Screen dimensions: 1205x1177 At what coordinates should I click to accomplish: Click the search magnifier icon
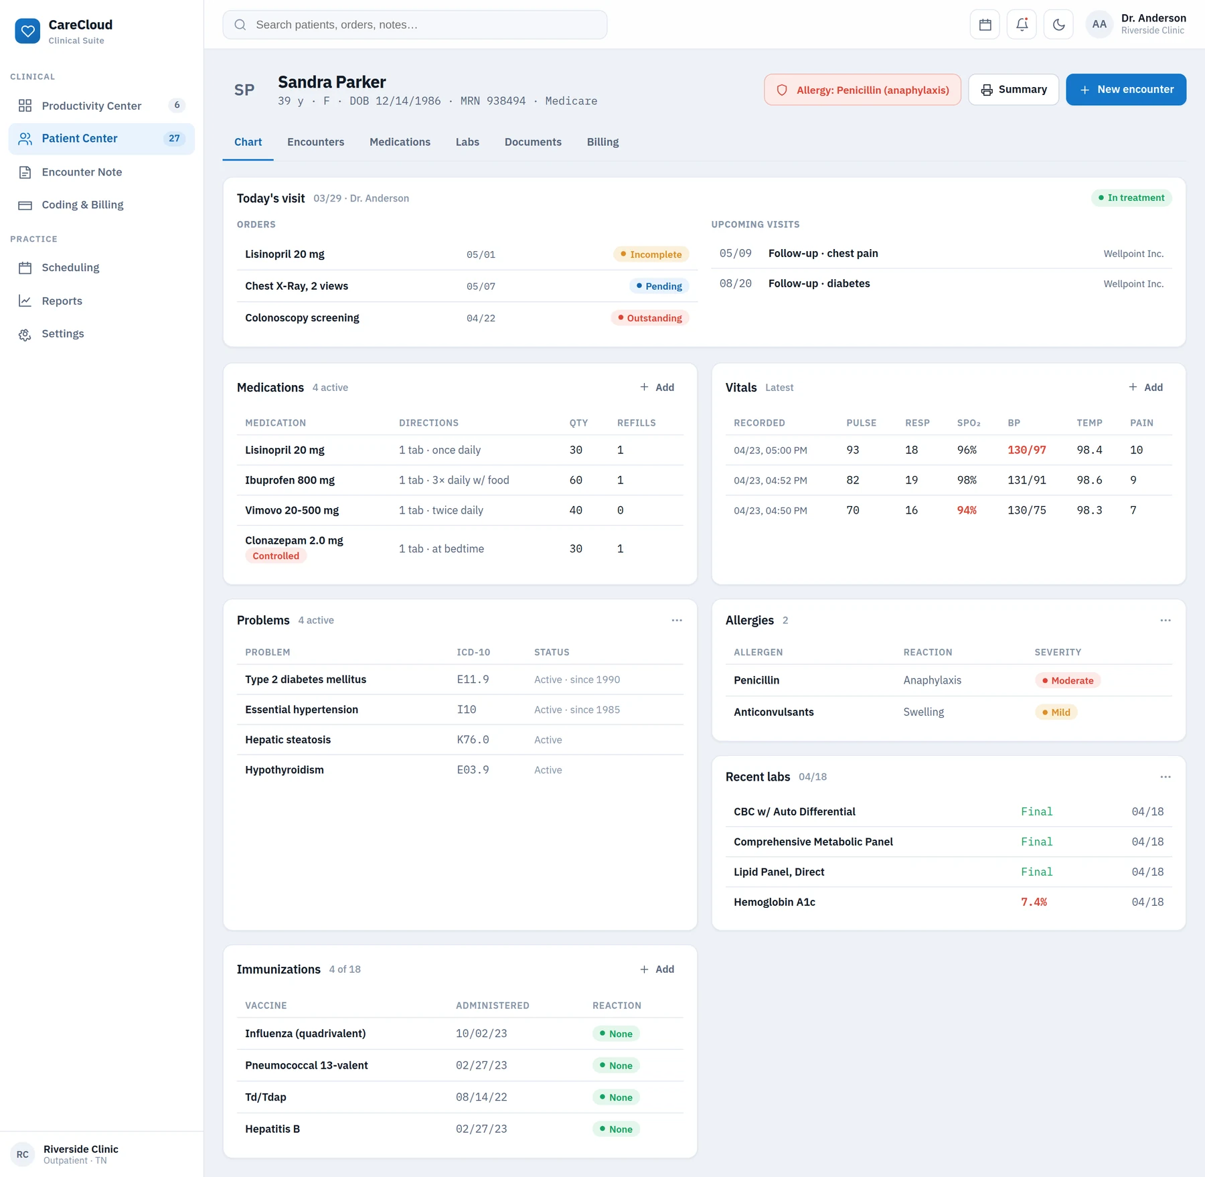240,25
